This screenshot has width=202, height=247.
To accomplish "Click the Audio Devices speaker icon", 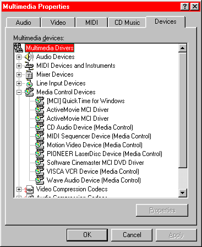I will click(x=29, y=57).
